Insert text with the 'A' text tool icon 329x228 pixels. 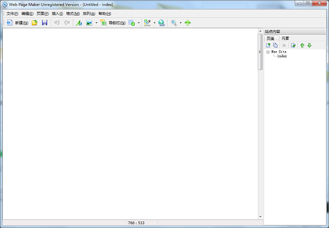pos(79,23)
